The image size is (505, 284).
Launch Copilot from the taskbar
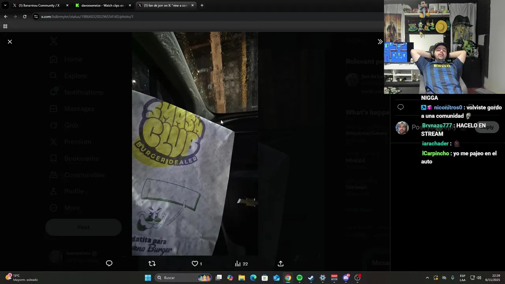pos(230,278)
